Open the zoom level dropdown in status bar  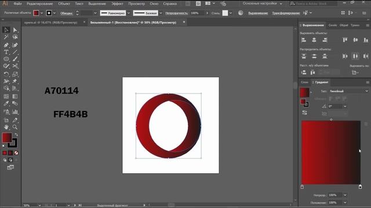(x=39, y=206)
